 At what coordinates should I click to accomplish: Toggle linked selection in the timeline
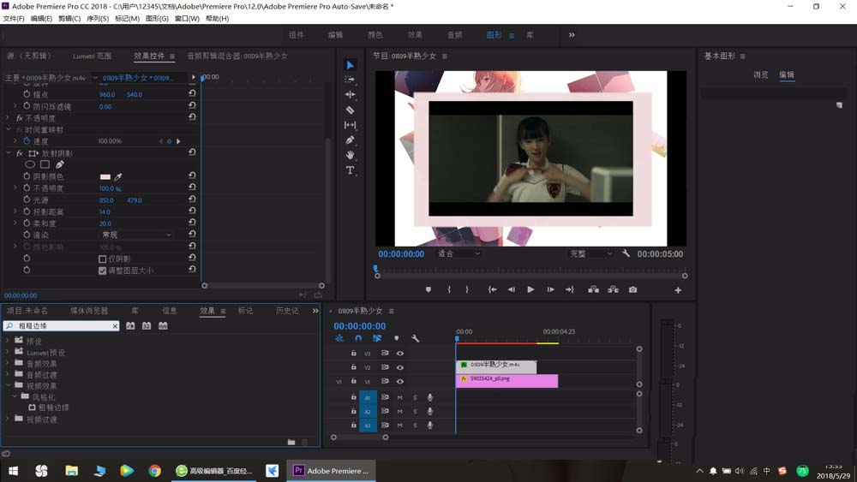tap(377, 338)
